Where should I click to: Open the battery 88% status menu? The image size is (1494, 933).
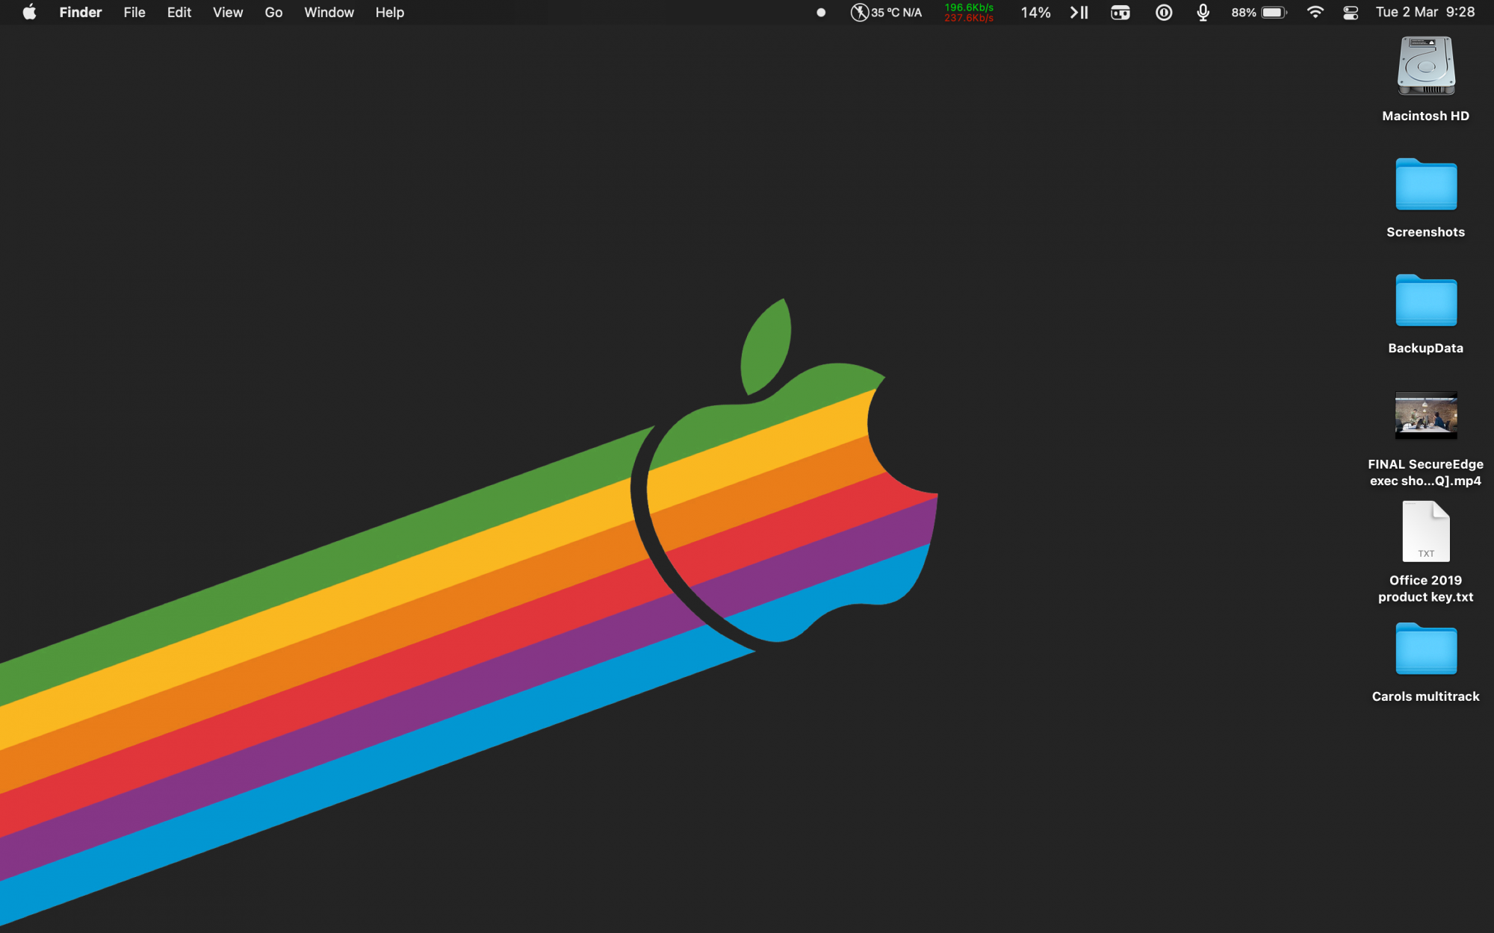click(x=1259, y=12)
